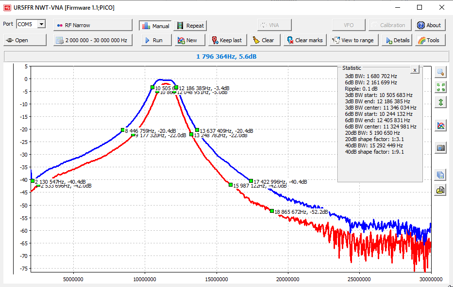Open the frequency range 2 000 000 - 30 000 000 Hz selector
The height and width of the screenshot is (287, 453).
pyautogui.click(x=93, y=40)
